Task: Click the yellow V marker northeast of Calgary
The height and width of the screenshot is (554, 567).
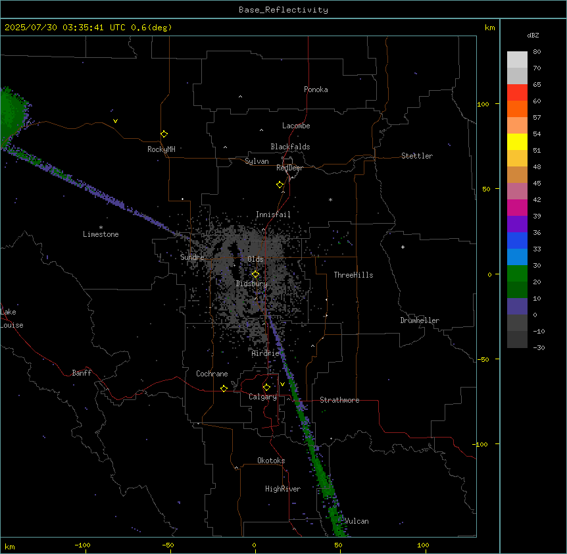Action: click(282, 384)
